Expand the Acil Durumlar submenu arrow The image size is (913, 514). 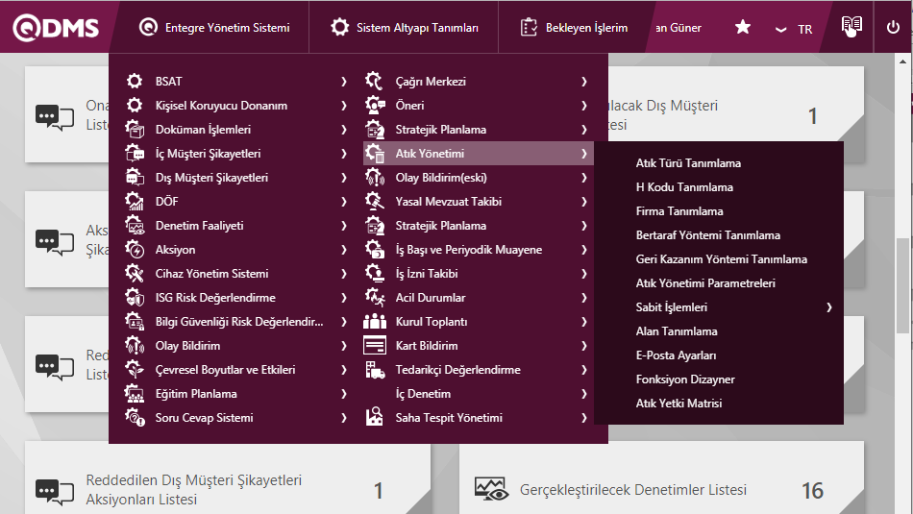pyautogui.click(x=583, y=298)
